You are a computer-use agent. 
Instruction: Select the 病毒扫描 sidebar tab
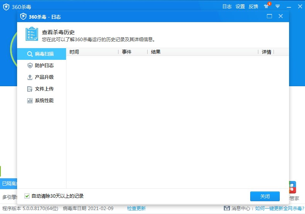click(x=42, y=54)
